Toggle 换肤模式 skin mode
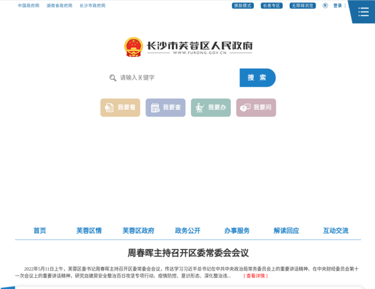This screenshot has width=375, height=289. pyautogui.click(x=243, y=6)
